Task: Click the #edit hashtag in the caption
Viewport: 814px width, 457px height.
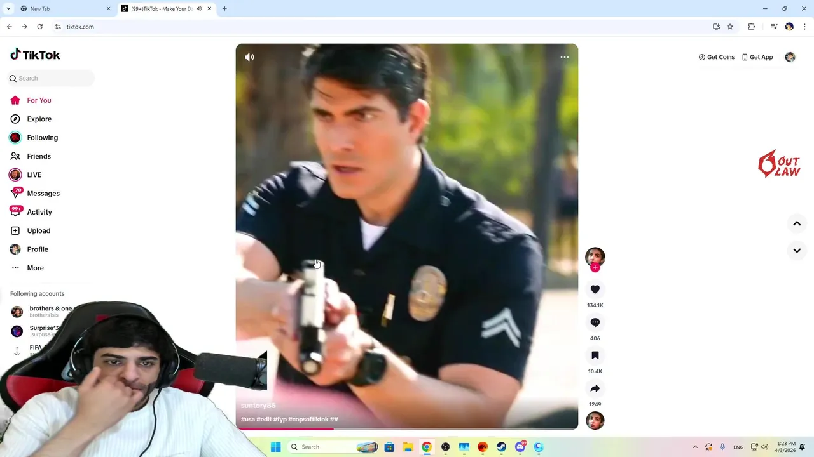Action: coord(264,420)
